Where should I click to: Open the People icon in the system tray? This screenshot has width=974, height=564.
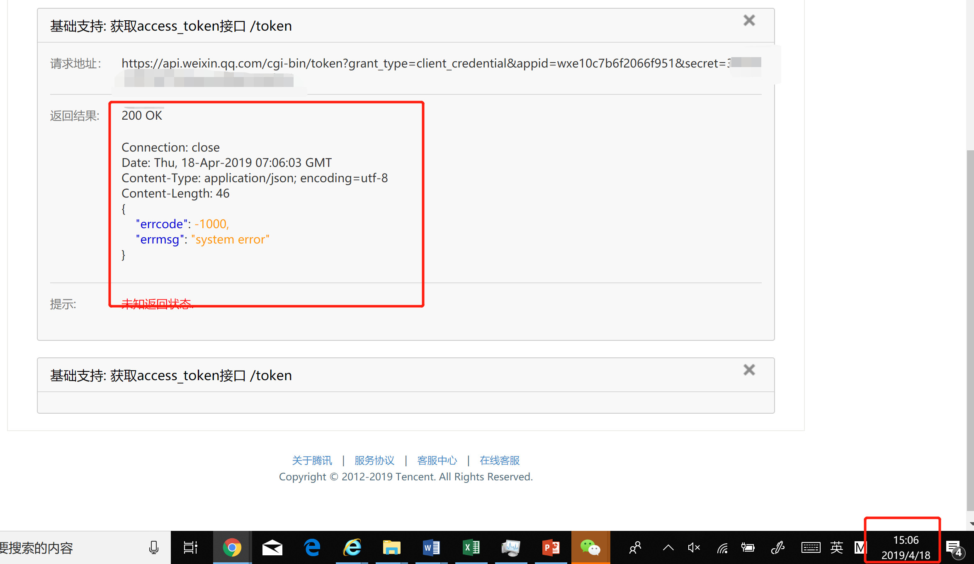[635, 548]
